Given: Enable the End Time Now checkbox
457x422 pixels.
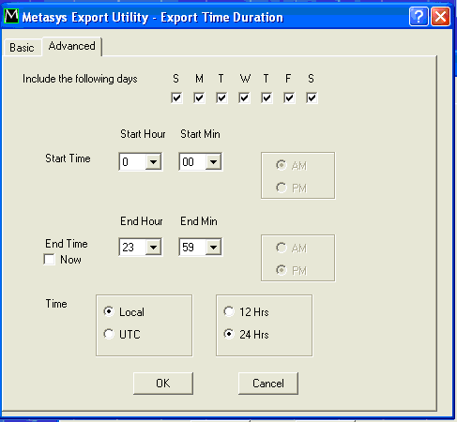Looking at the screenshot, I should tap(50, 260).
